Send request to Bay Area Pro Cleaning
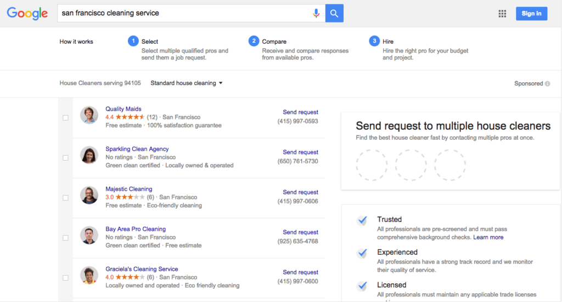The height and width of the screenshot is (302, 562). point(300,232)
